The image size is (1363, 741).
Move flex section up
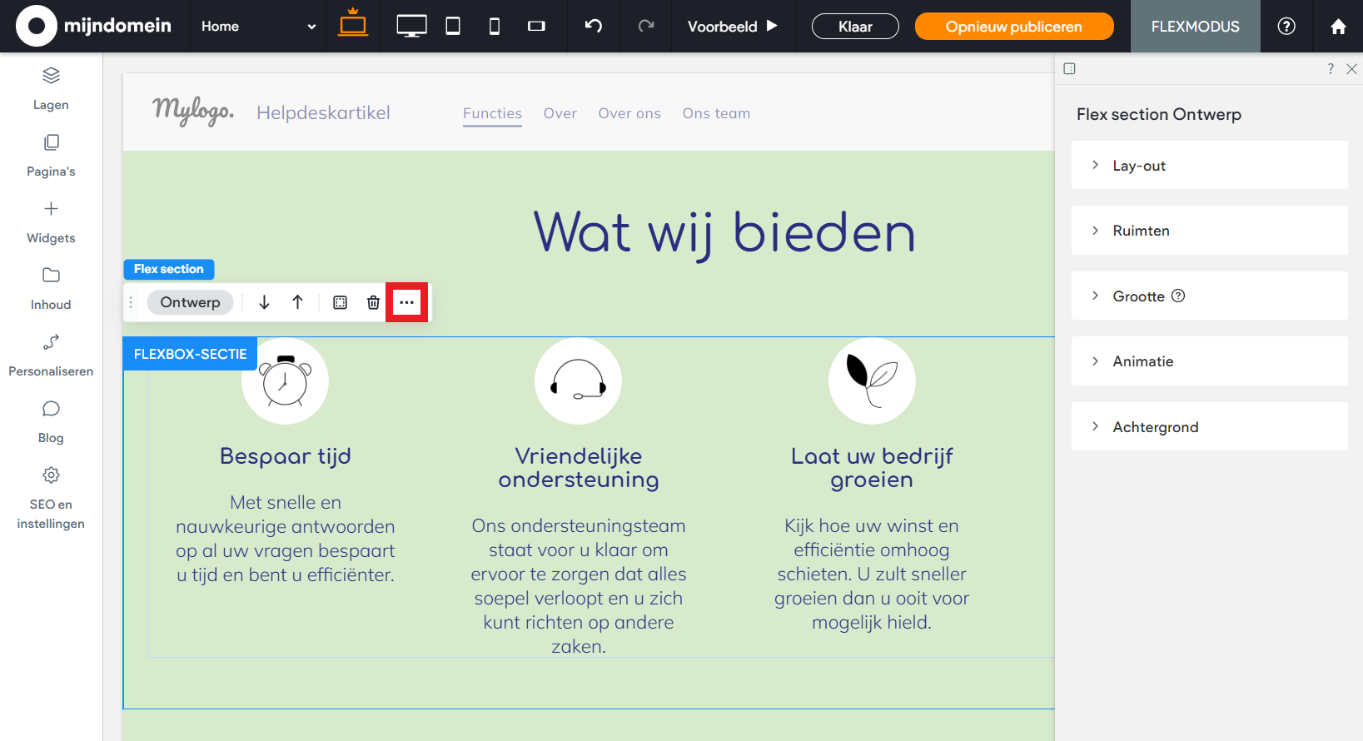pyautogui.click(x=297, y=302)
